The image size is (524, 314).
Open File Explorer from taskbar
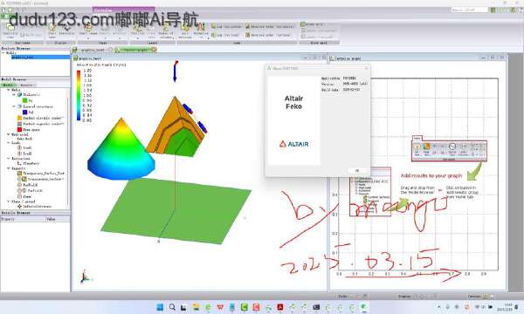tap(196, 307)
